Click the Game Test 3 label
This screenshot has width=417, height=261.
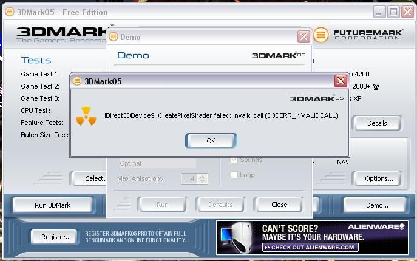tap(40, 98)
